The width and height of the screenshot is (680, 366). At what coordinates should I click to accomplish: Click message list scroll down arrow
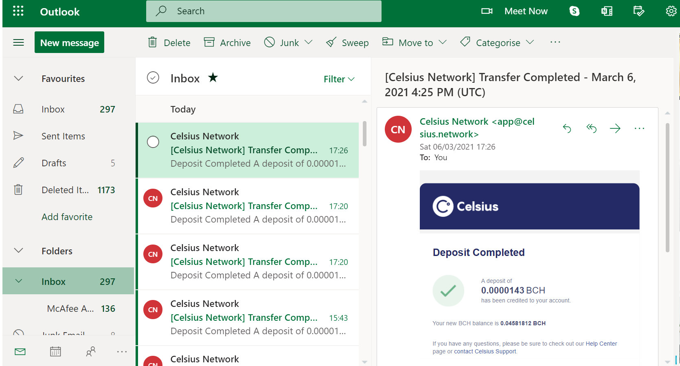click(364, 362)
